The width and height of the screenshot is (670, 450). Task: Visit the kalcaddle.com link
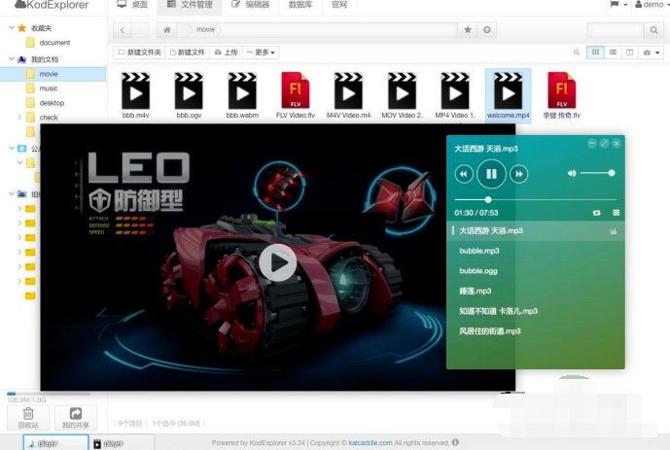click(x=370, y=443)
